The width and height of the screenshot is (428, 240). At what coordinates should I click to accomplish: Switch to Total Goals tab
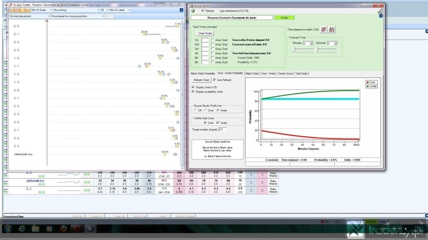301,73
